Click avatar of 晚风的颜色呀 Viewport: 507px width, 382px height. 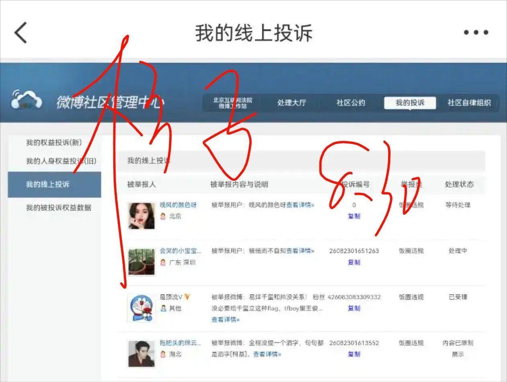141,216
